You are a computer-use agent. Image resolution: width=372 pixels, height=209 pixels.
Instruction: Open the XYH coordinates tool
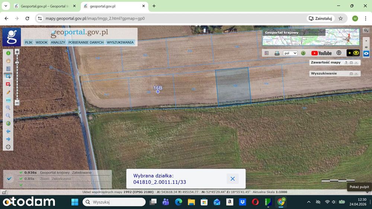(x=8, y=100)
